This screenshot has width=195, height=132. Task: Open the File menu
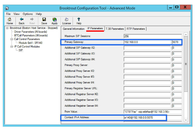pyautogui.click(x=8, y=14)
